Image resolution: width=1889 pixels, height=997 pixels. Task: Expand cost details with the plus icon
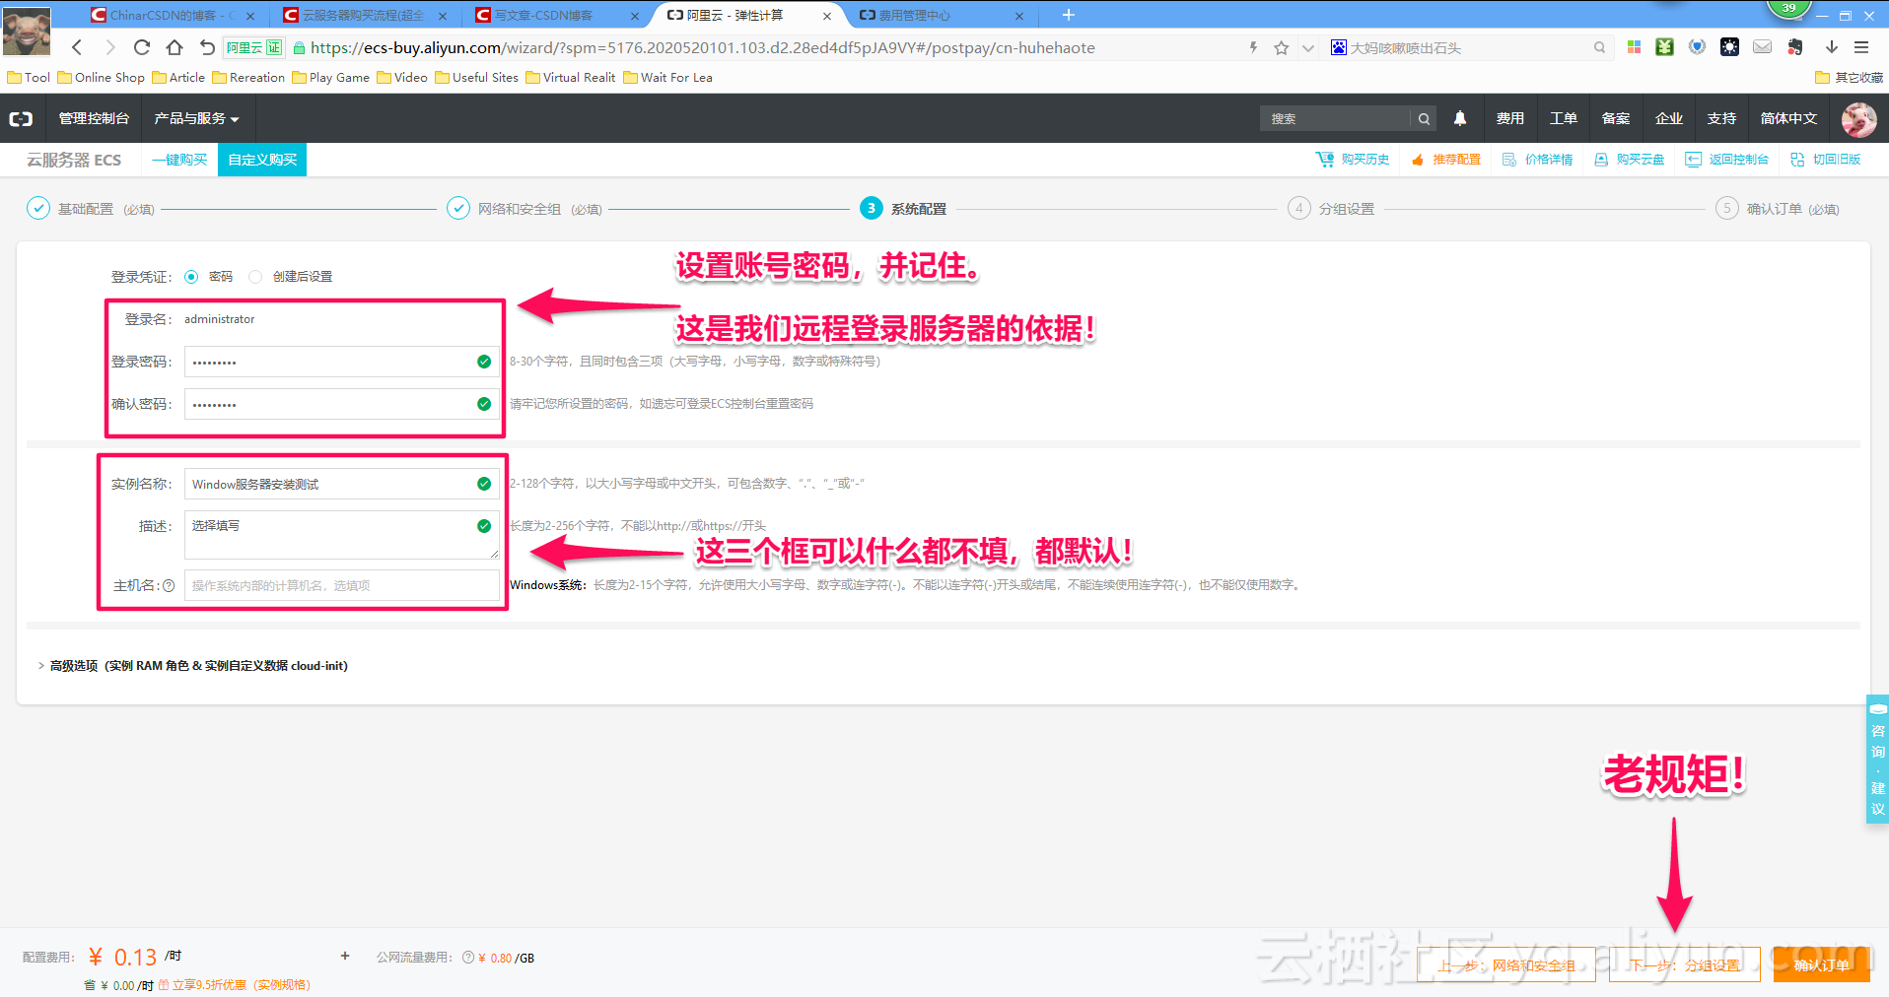[345, 956]
